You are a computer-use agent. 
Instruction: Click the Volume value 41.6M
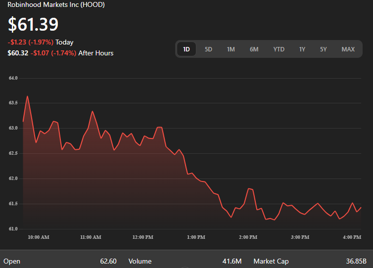pyautogui.click(x=232, y=261)
